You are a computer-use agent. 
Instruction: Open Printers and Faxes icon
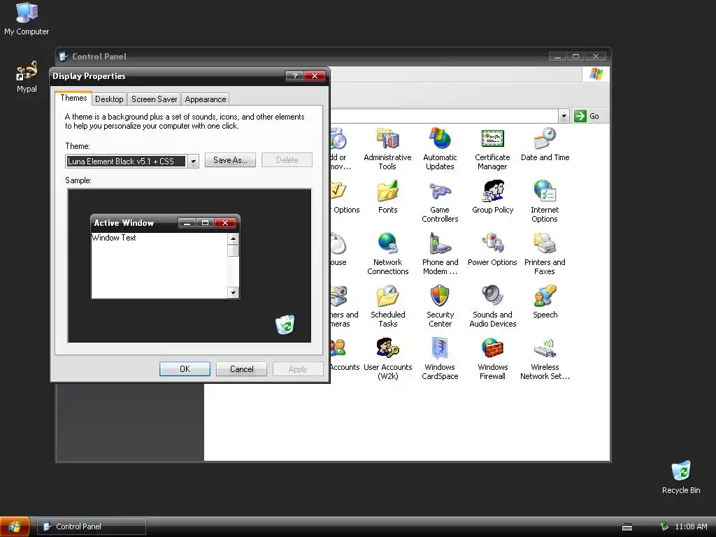tap(544, 254)
